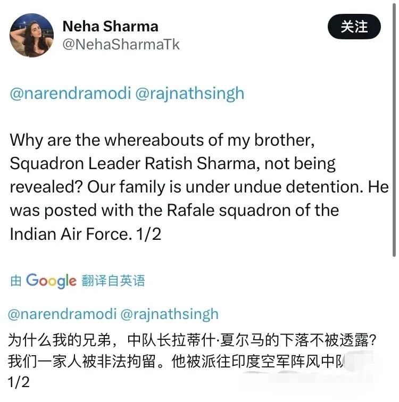399x402 pixels.
Task: Click the Chinese line starting 为什么我的兄弟
Action: (x=193, y=340)
